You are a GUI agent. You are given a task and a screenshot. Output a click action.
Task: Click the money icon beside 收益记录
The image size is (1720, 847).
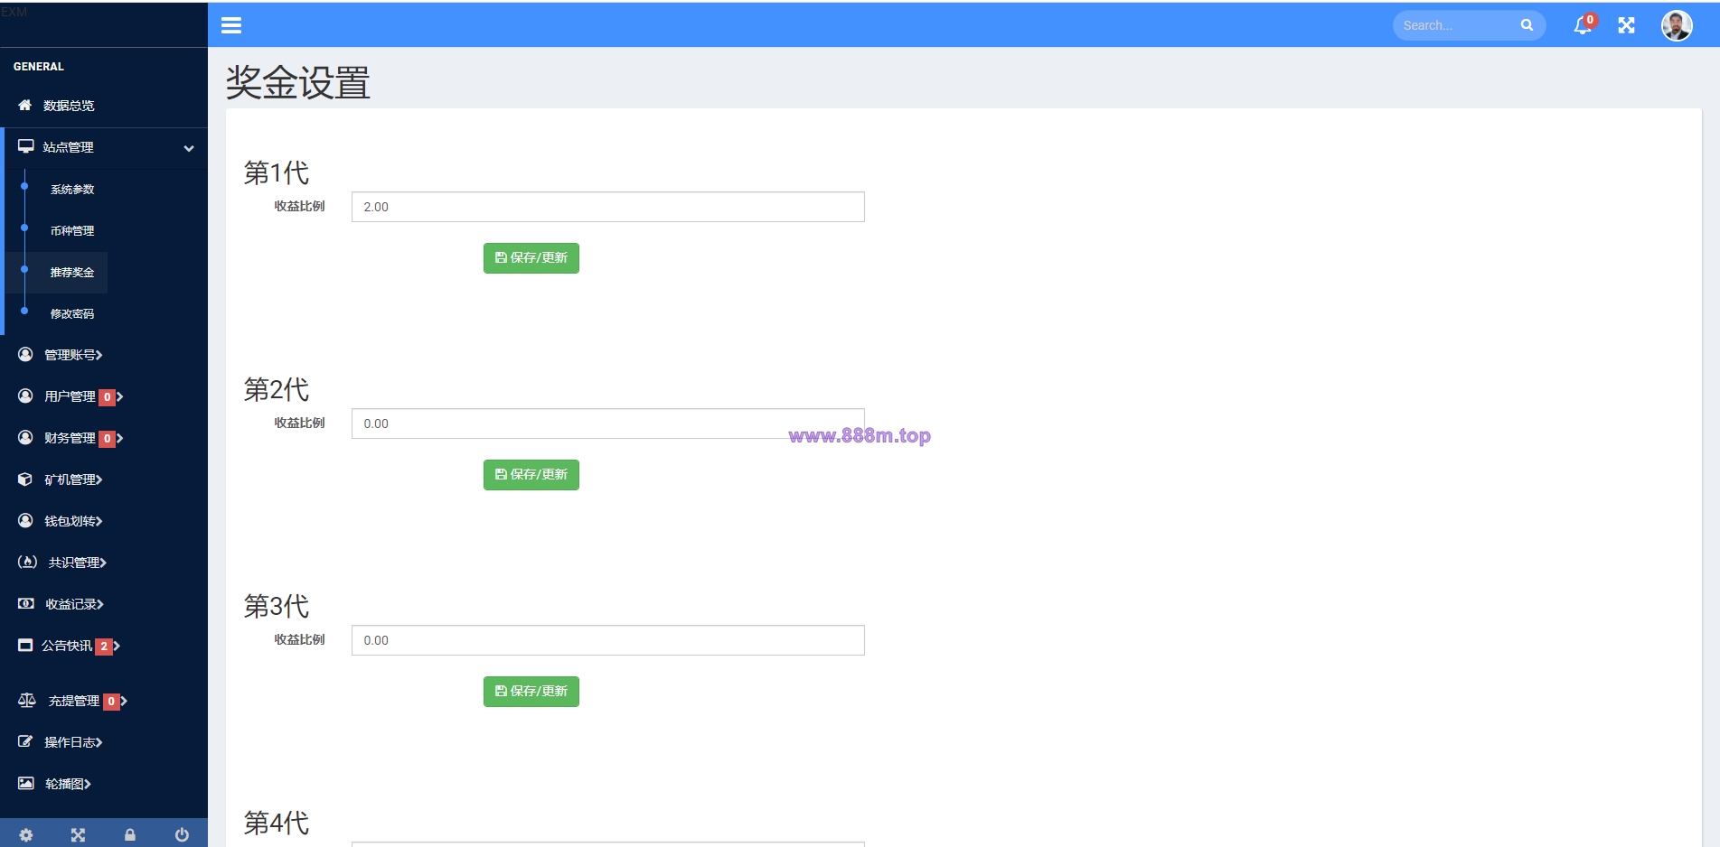point(26,604)
